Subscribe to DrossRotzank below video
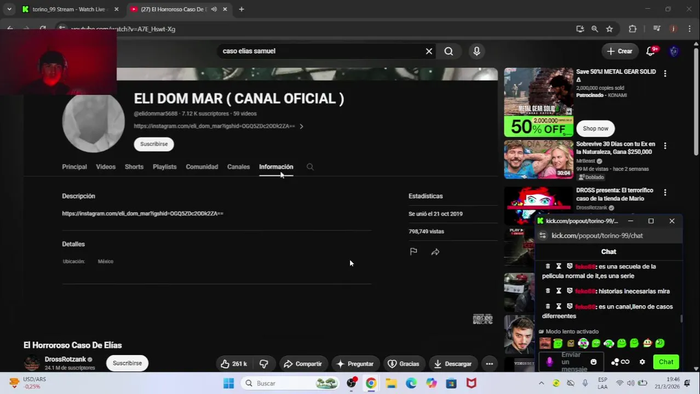This screenshot has height=394, width=700. point(127,363)
